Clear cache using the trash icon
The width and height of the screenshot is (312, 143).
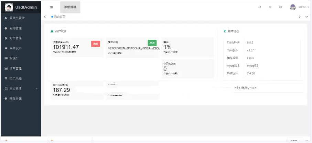[270, 7]
